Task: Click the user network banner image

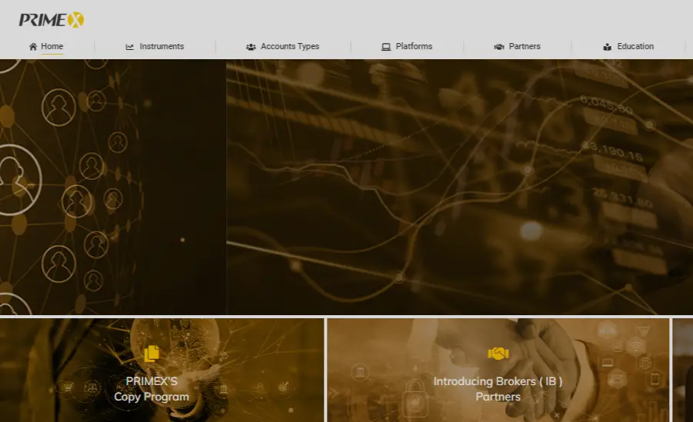Action: click(x=113, y=187)
